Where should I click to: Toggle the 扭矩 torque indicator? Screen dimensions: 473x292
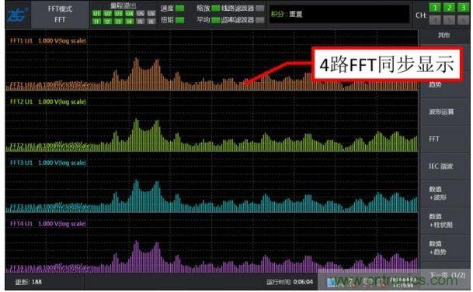(179, 20)
